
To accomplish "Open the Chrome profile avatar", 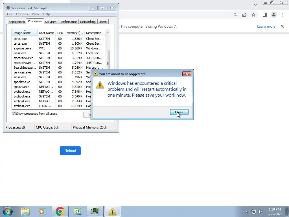I will click(274, 15).
